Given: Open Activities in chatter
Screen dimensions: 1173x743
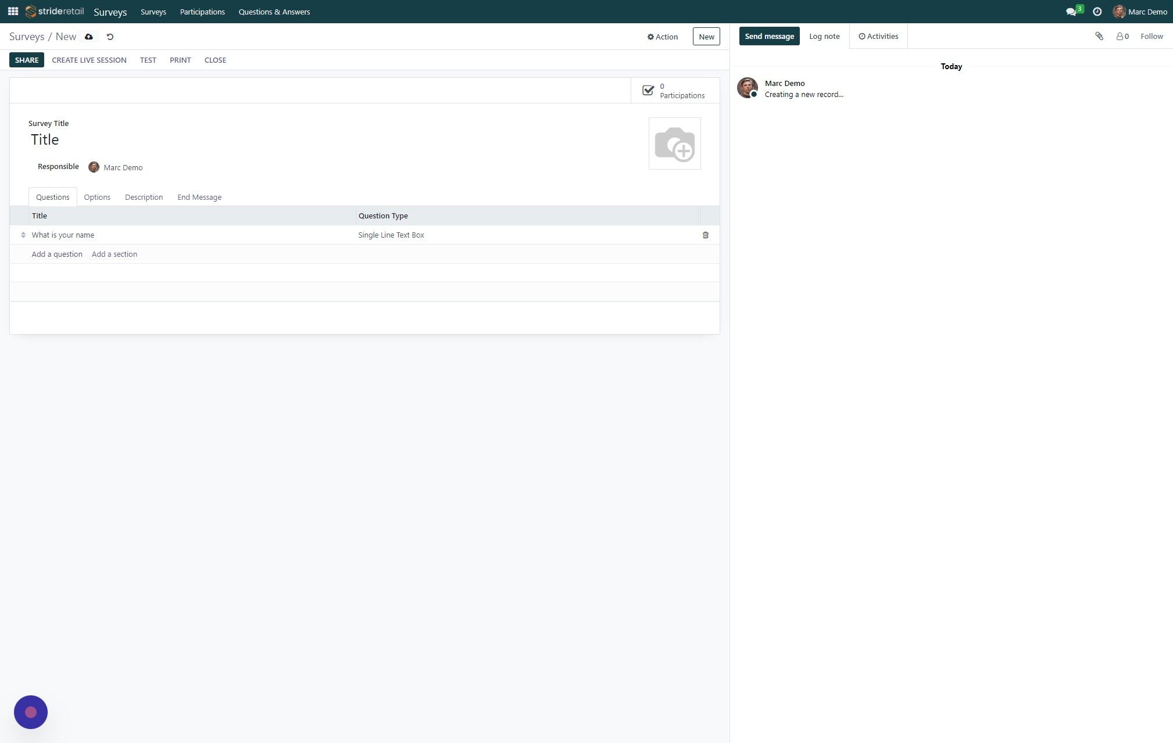Looking at the screenshot, I should (x=878, y=36).
